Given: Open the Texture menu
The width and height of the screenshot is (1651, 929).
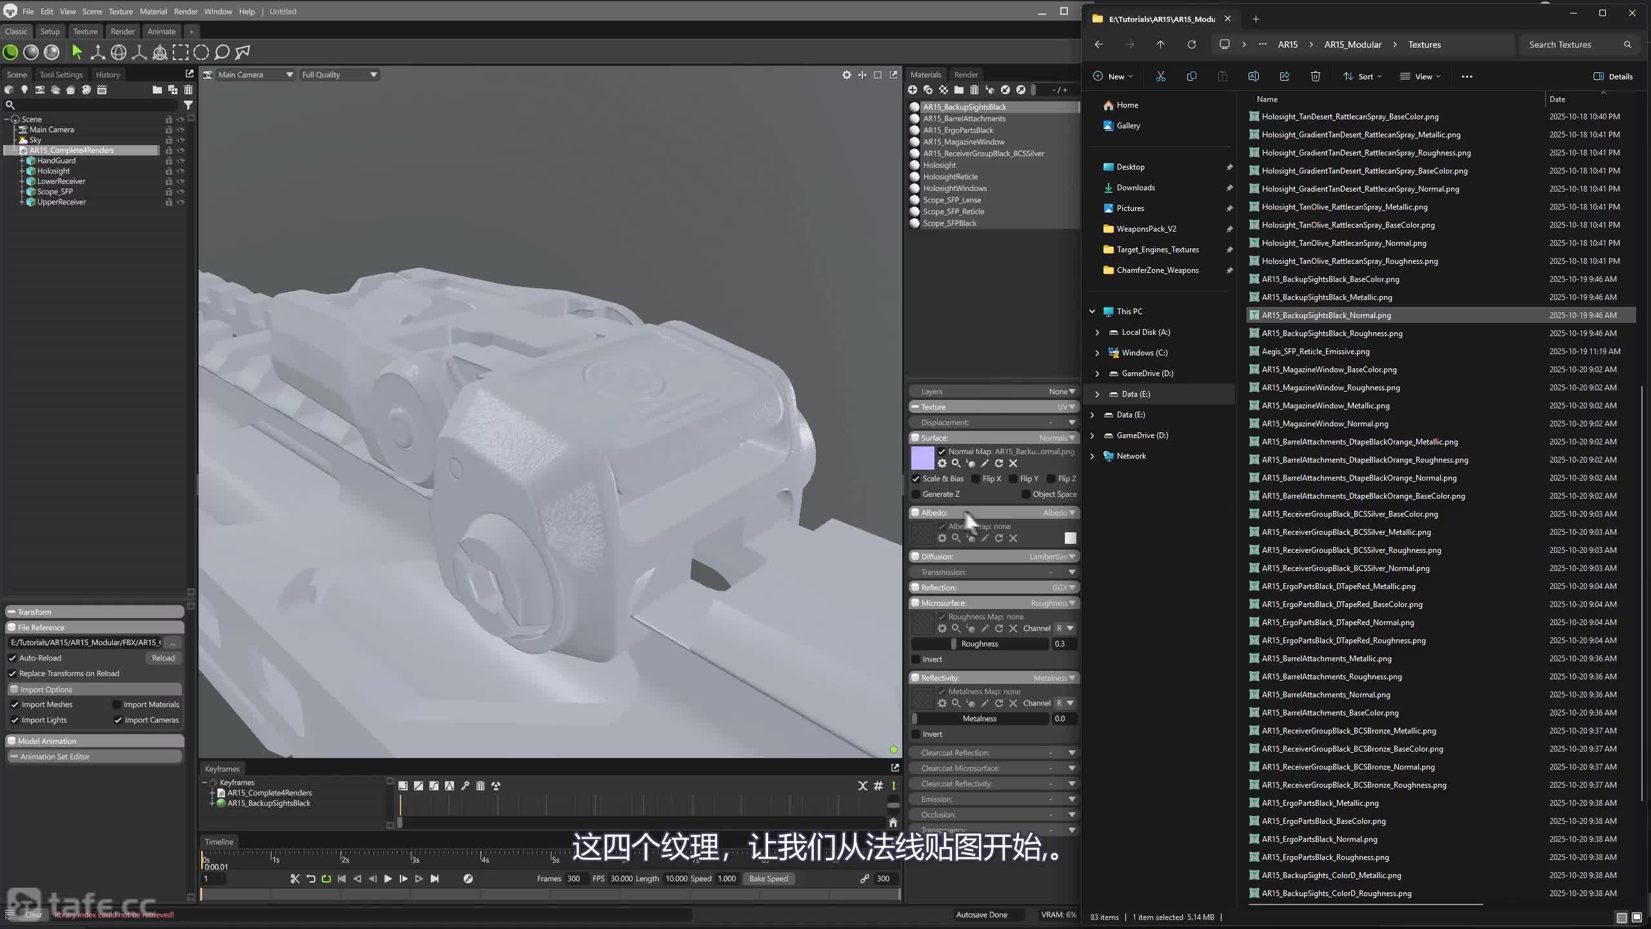Looking at the screenshot, I should click(120, 12).
